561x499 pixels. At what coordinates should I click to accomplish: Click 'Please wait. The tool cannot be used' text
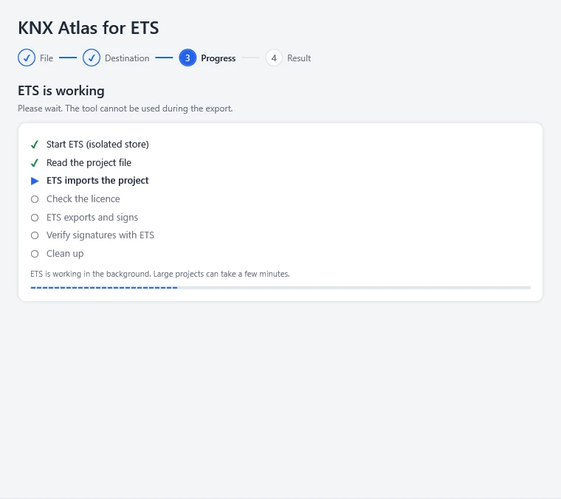[x=125, y=109]
